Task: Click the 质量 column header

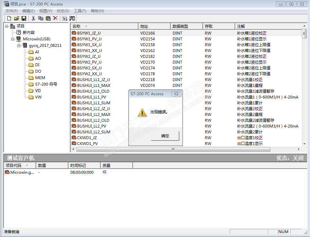Action: tap(117, 165)
